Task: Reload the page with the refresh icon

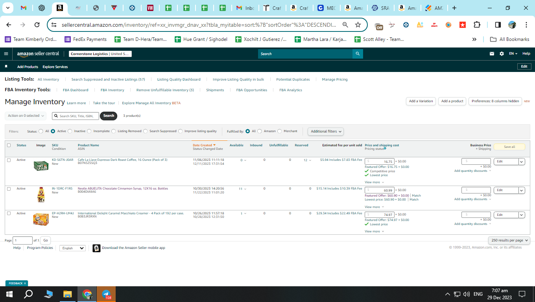Action: pyautogui.click(x=37, y=25)
